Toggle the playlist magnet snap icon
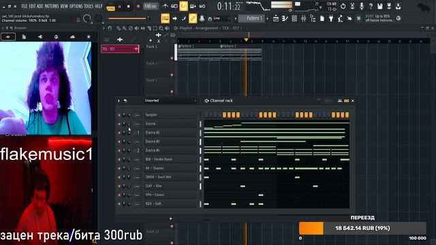 [x=110, y=28]
